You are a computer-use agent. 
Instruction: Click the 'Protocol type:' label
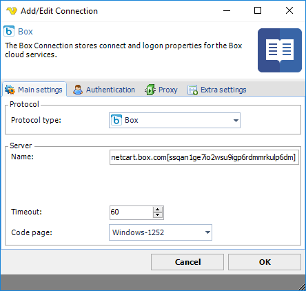tap(36, 120)
